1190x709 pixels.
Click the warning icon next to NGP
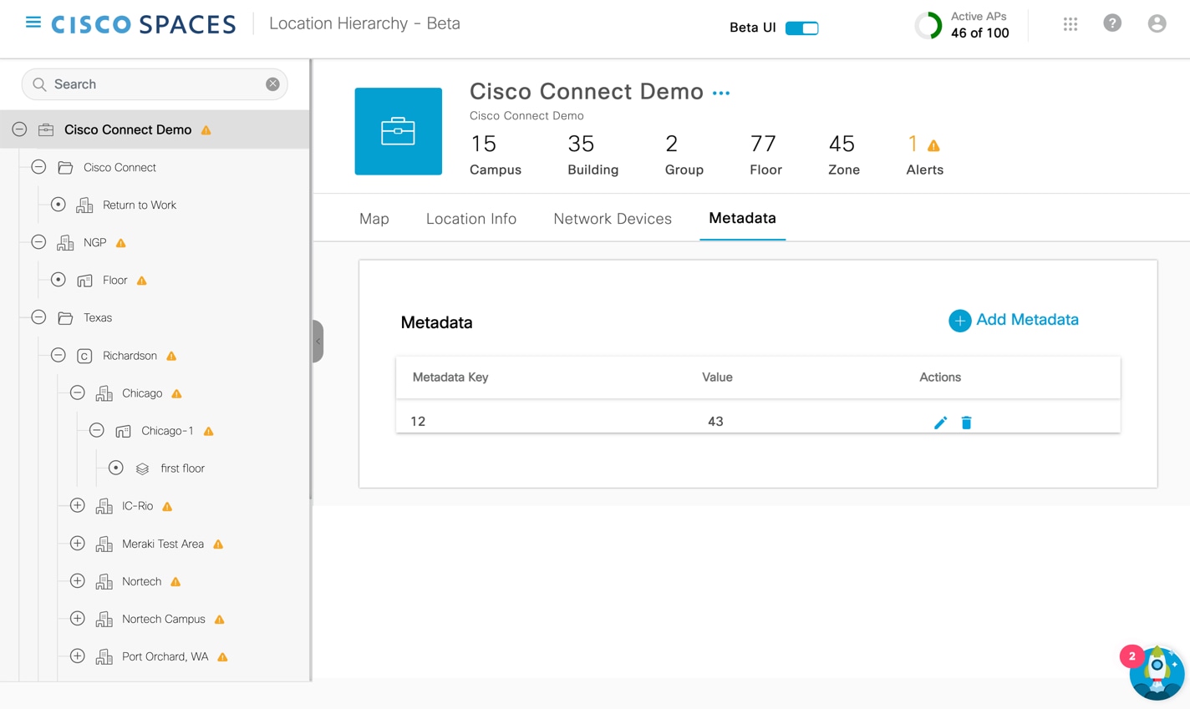[120, 243]
